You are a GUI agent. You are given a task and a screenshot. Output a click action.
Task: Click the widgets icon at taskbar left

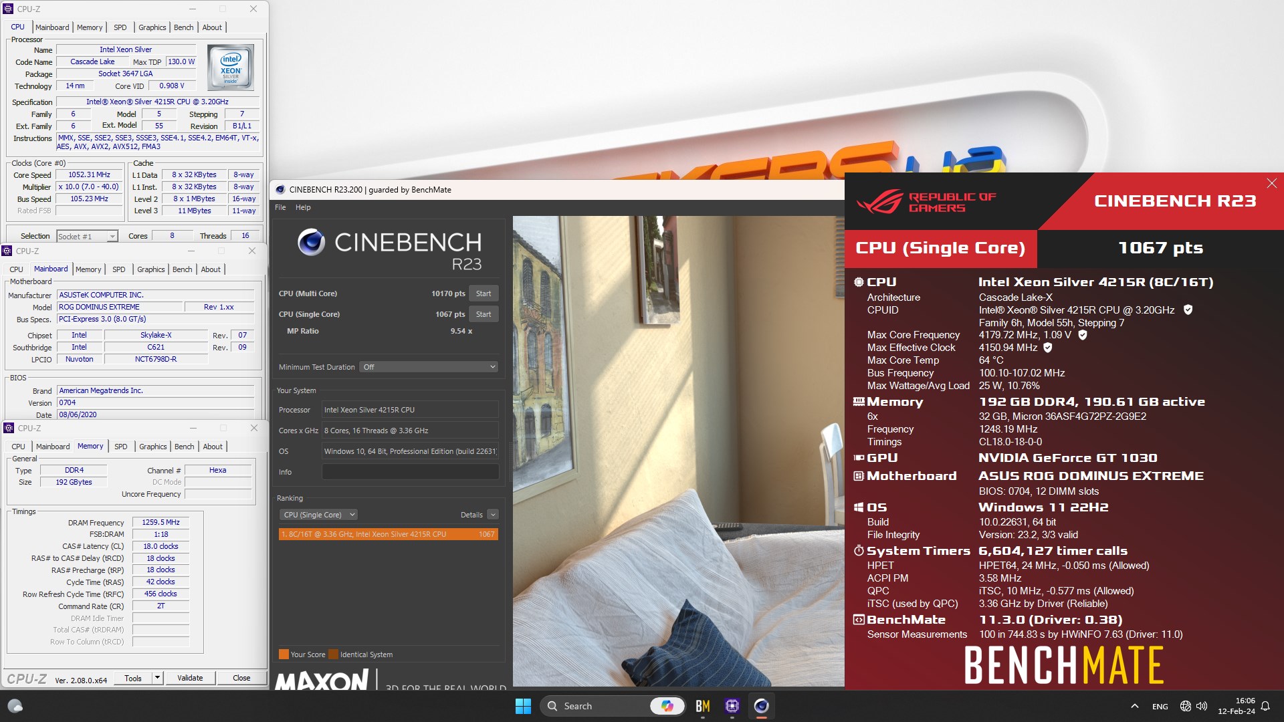coord(15,706)
